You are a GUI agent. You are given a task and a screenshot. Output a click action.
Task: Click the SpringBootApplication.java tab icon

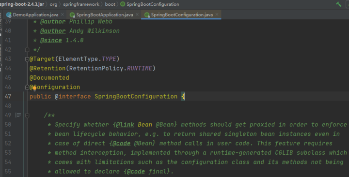coord(72,15)
